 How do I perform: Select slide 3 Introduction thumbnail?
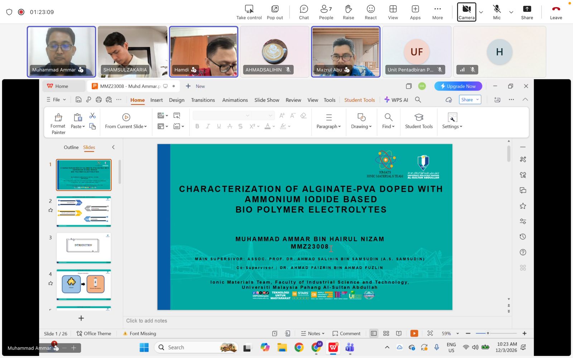pyautogui.click(x=83, y=247)
